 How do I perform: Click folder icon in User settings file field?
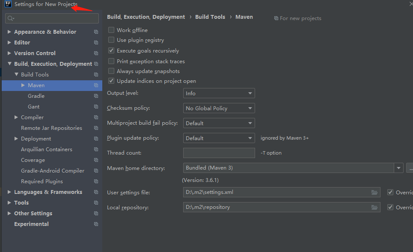(374, 192)
